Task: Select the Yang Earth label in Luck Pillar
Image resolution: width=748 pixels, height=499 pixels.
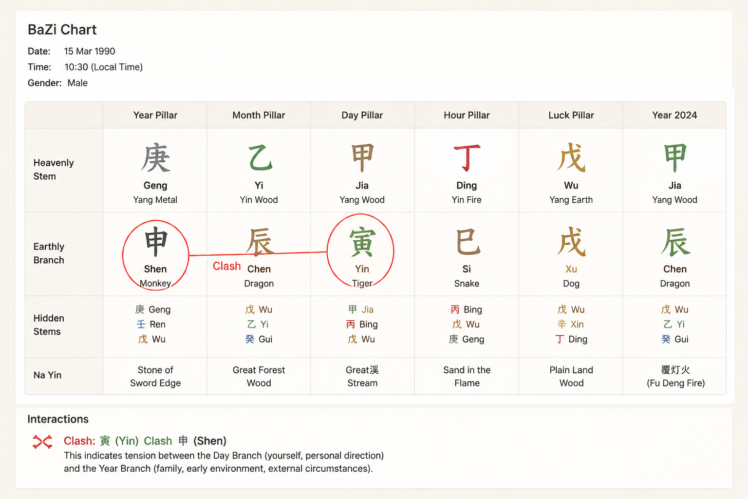Action: (x=571, y=200)
